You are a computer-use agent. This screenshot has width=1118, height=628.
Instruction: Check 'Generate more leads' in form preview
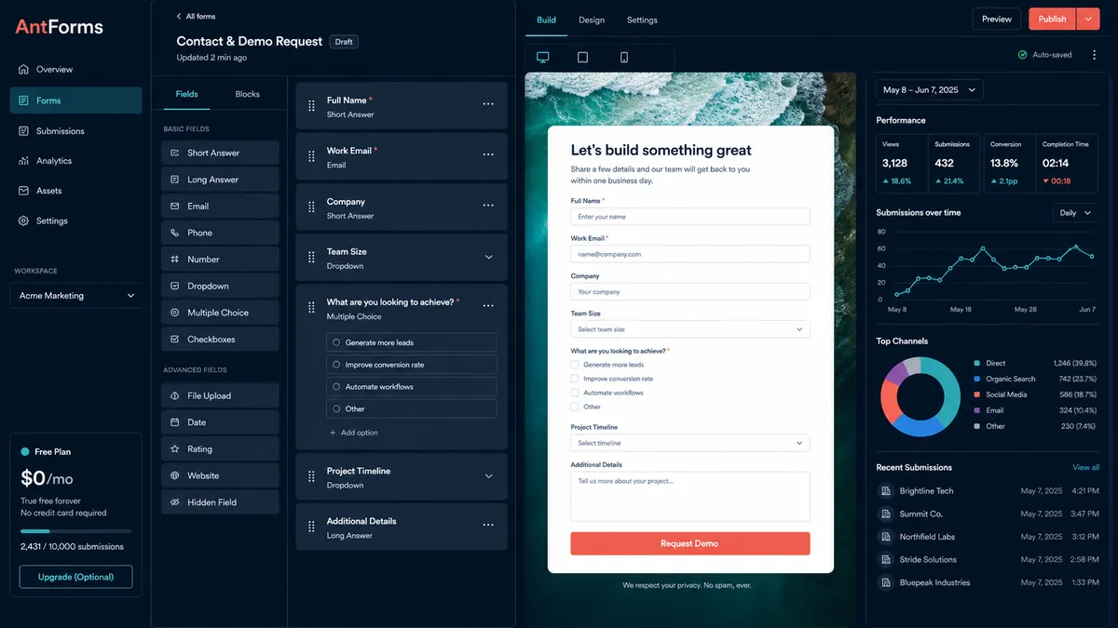[x=575, y=365]
